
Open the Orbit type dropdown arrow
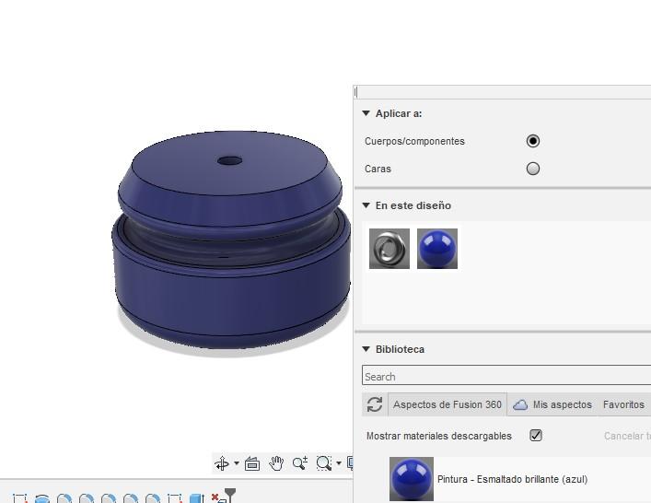237,463
